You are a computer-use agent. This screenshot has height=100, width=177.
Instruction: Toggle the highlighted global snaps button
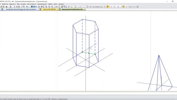click(x=107, y=7)
